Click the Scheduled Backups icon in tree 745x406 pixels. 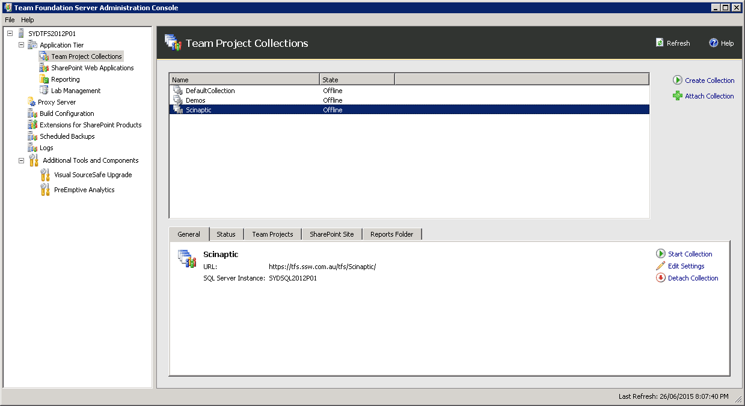[32, 136]
